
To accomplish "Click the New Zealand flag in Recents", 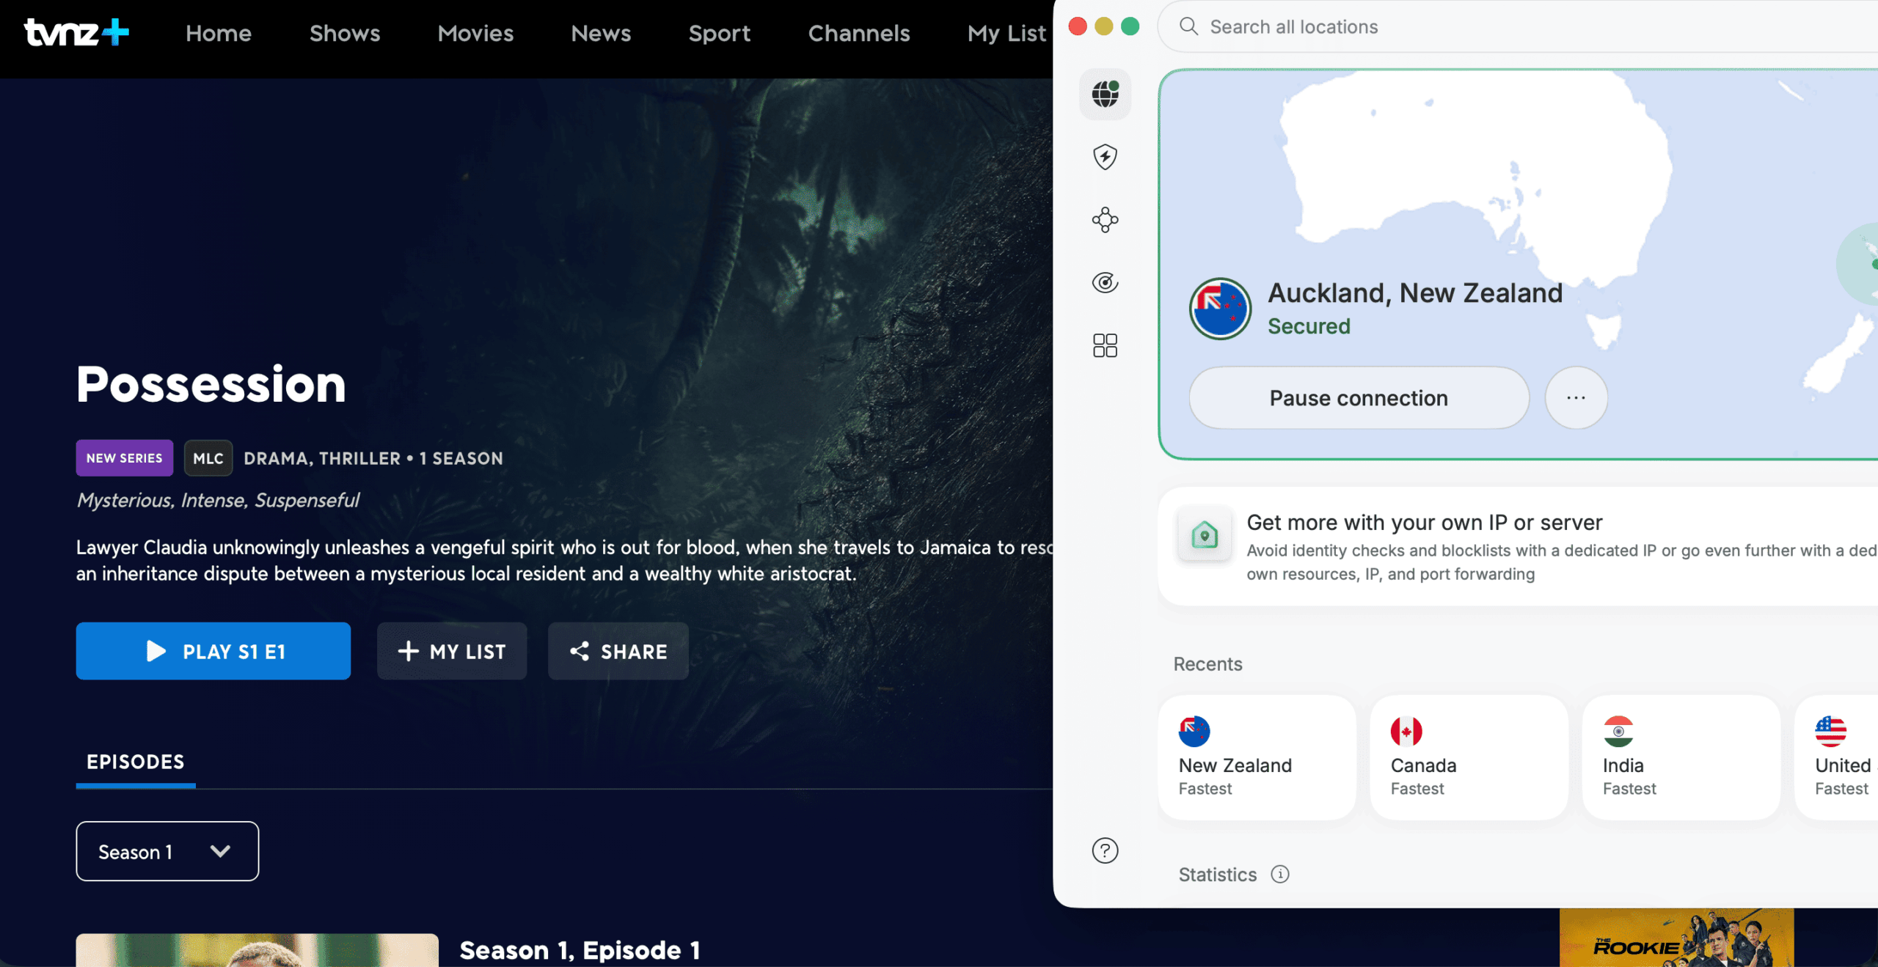I will click(1194, 731).
